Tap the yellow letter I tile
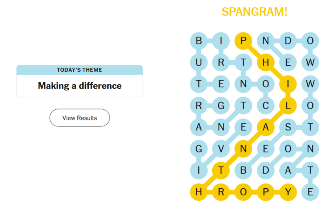This screenshot has height=214, width=333. click(x=288, y=84)
